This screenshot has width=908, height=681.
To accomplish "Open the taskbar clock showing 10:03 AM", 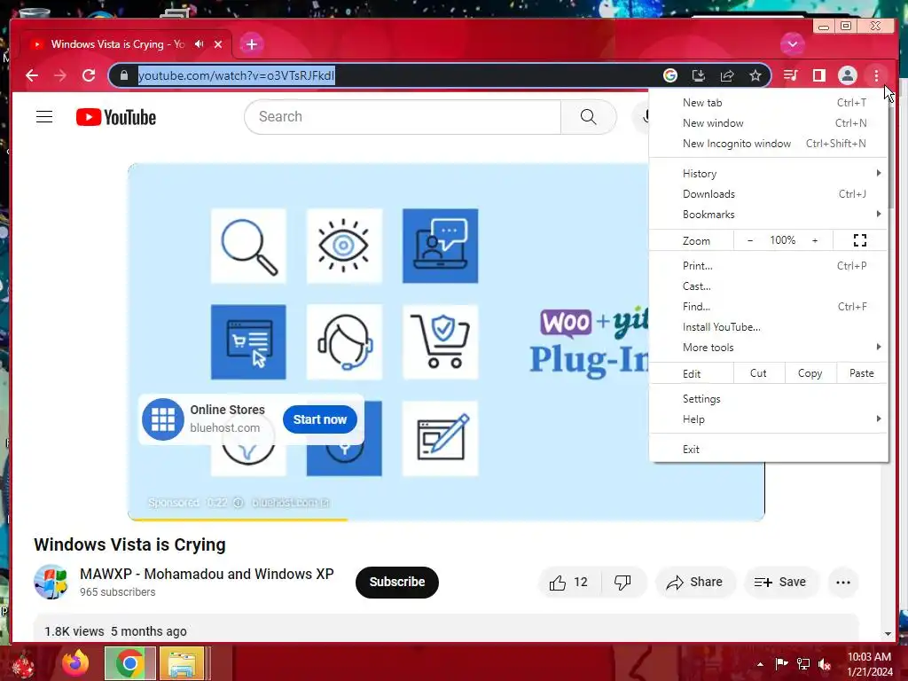I will (x=870, y=664).
